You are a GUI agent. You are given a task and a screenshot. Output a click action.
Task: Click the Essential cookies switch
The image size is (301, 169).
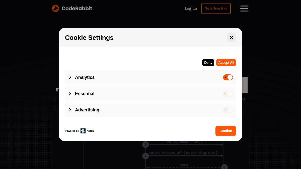click(228, 94)
